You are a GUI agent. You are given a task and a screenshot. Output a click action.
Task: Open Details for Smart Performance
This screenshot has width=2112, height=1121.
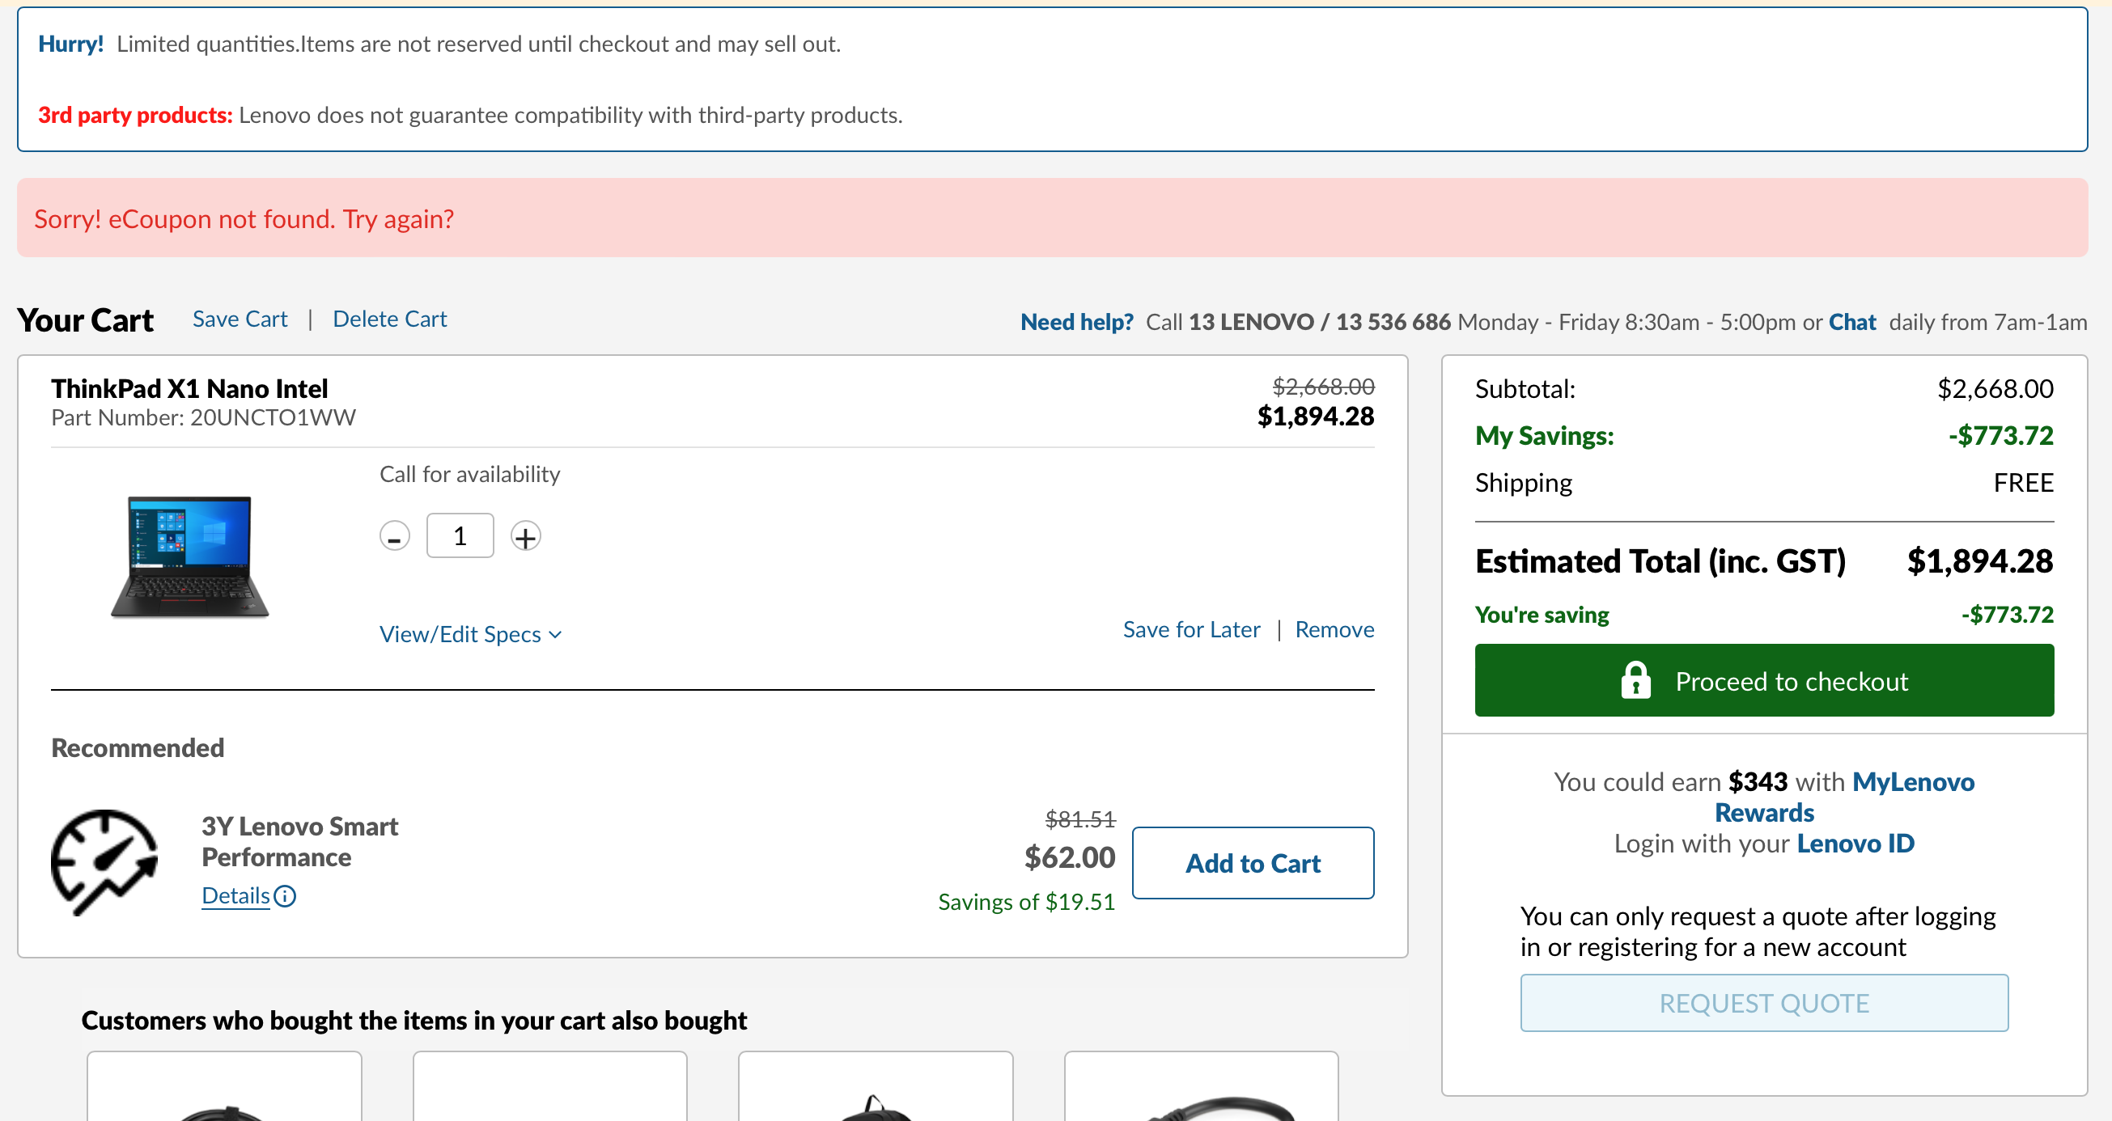[x=236, y=895]
